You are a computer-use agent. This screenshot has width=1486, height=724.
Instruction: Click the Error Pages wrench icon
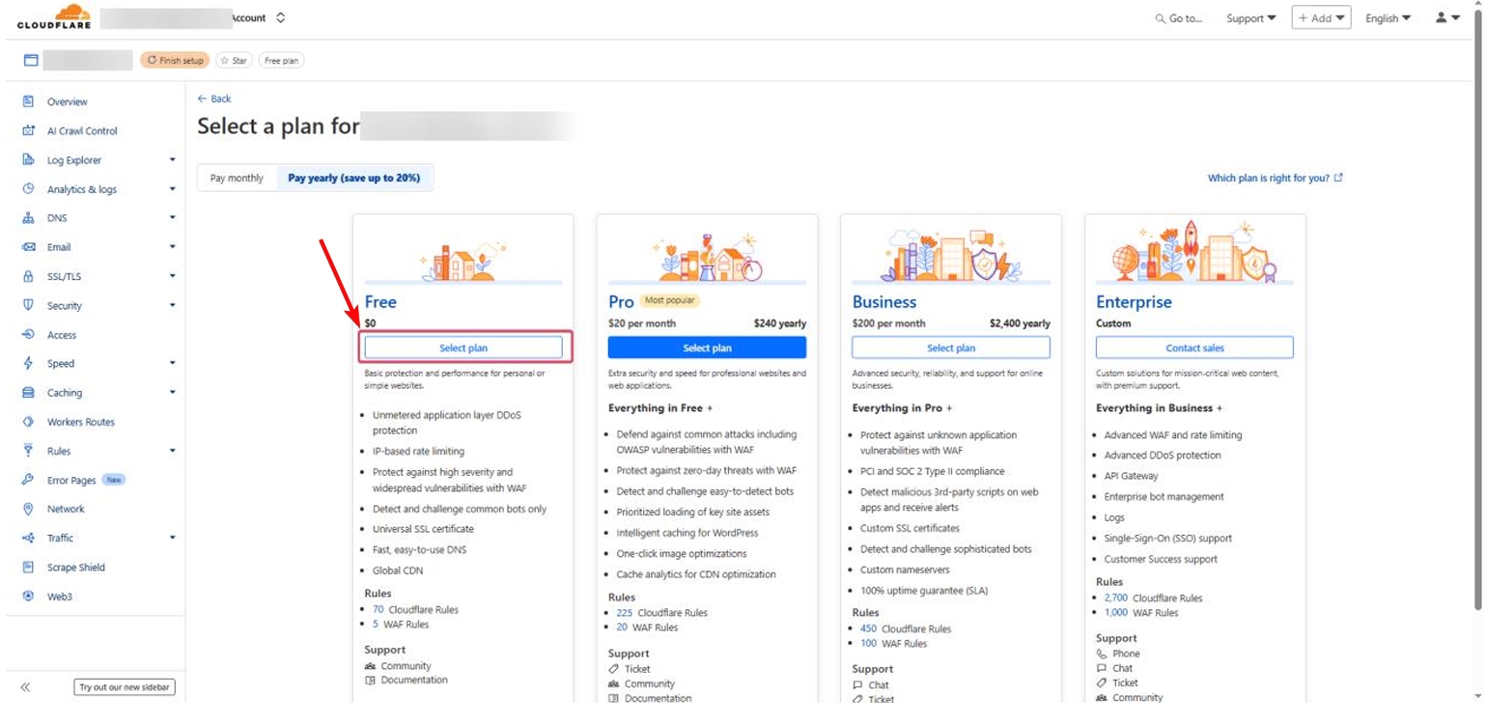click(28, 480)
